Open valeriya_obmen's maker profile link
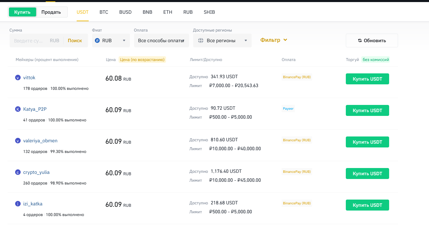 point(40,141)
